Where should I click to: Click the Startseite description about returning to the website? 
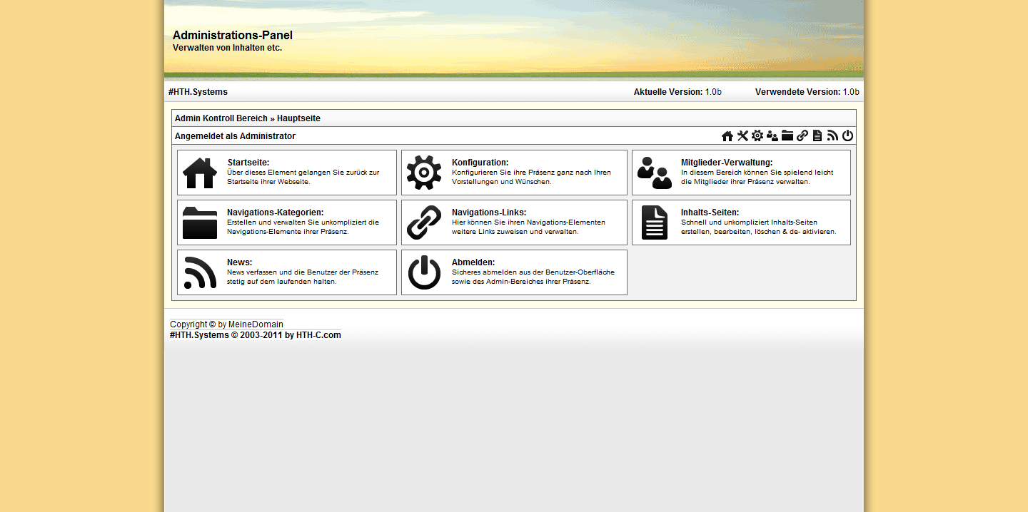pyautogui.click(x=303, y=177)
